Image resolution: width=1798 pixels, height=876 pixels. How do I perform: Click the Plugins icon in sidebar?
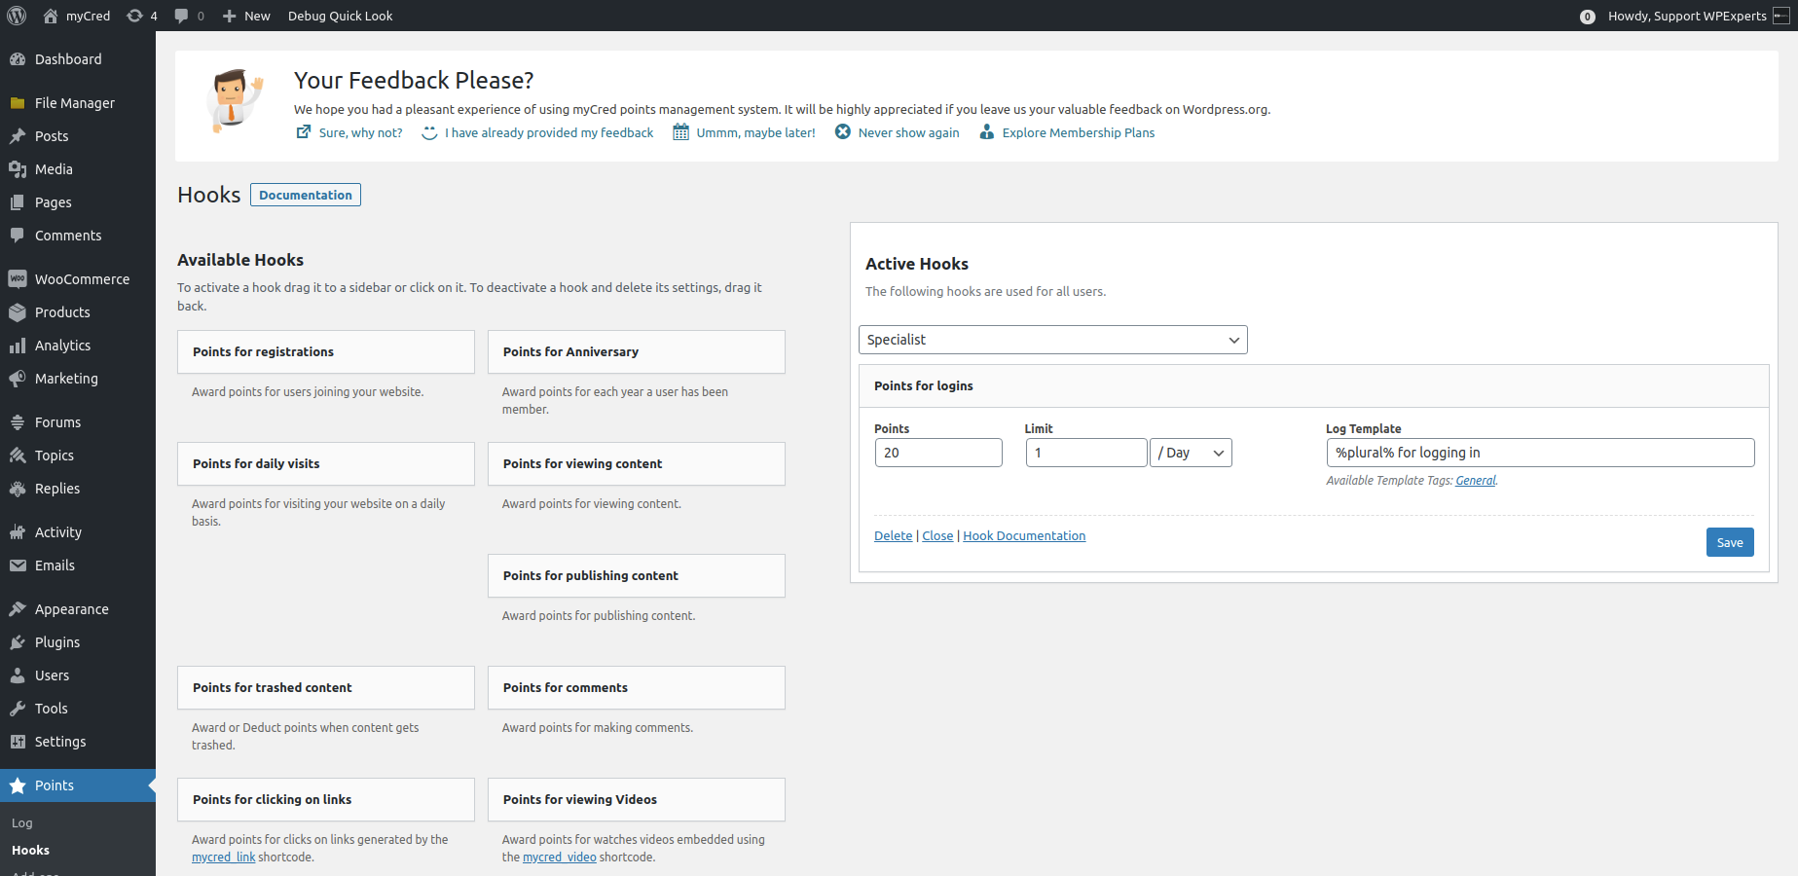coord(18,642)
